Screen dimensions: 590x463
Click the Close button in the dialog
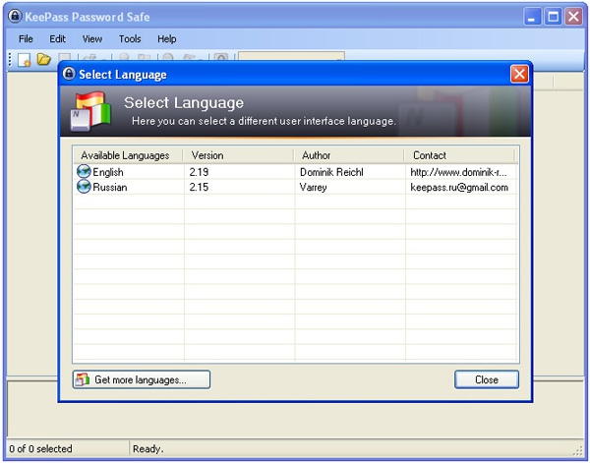tap(487, 379)
